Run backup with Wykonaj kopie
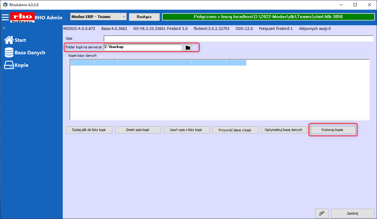The image size is (377, 219). [x=332, y=130]
